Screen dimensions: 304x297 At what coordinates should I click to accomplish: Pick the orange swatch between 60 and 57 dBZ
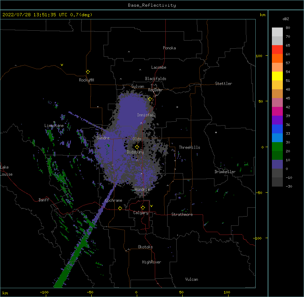pos(277,58)
